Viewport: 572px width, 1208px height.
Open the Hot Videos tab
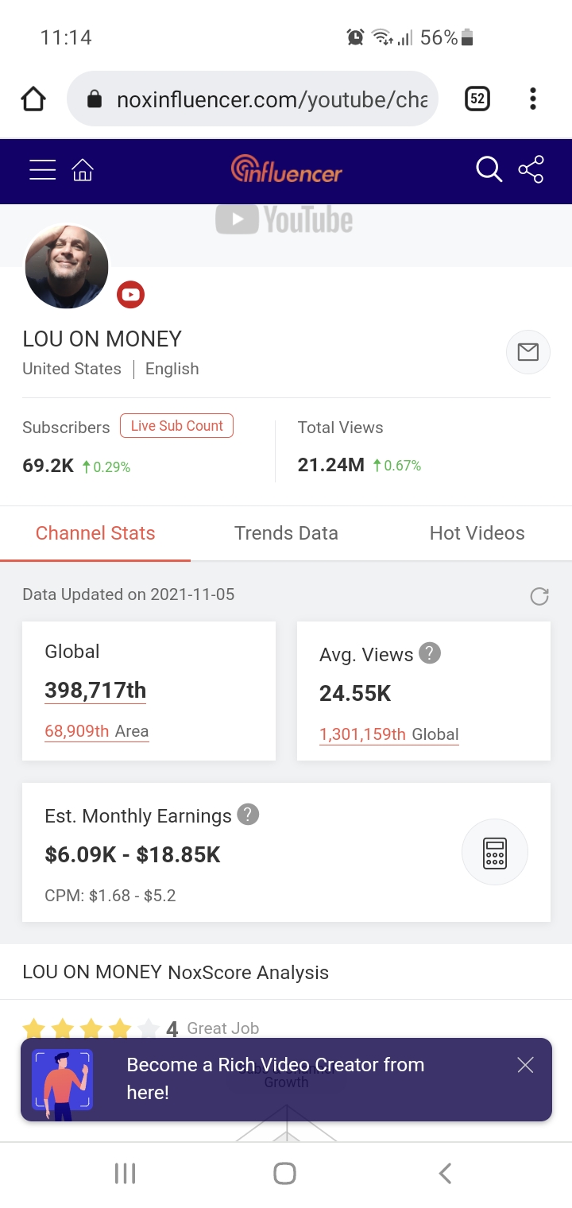[477, 533]
